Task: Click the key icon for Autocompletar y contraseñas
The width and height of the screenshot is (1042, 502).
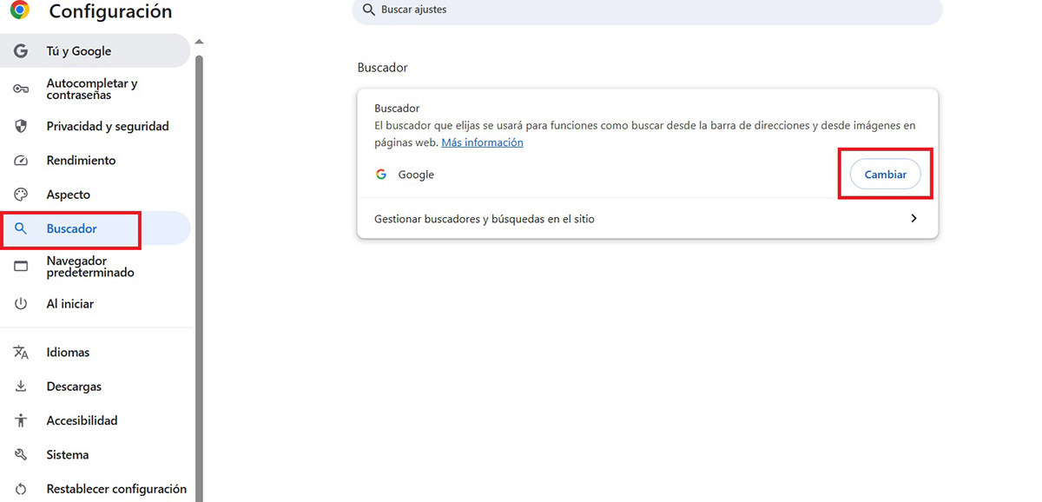Action: (21, 89)
